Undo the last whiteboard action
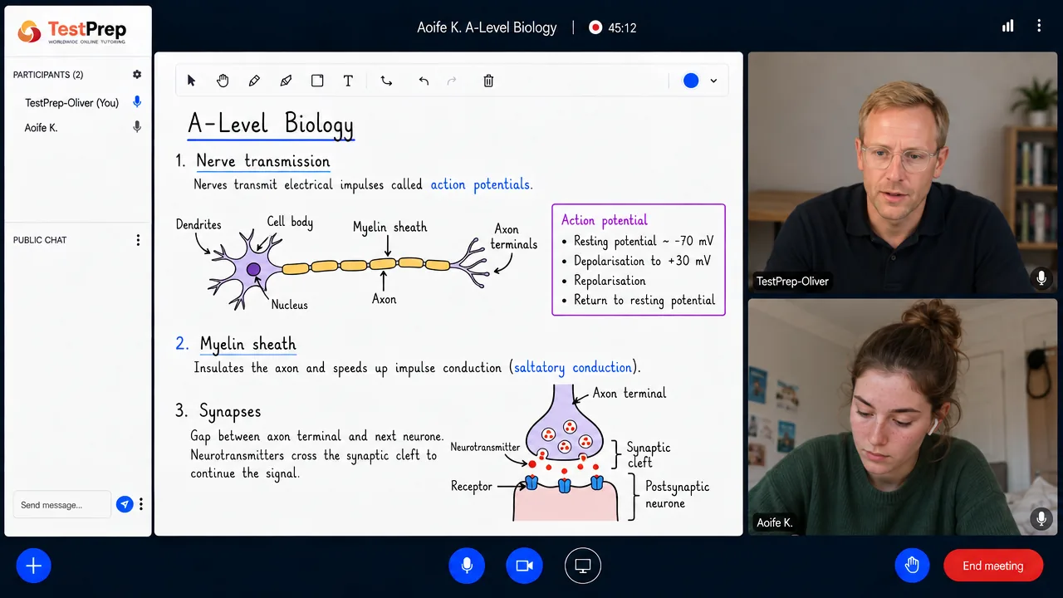 click(x=424, y=81)
